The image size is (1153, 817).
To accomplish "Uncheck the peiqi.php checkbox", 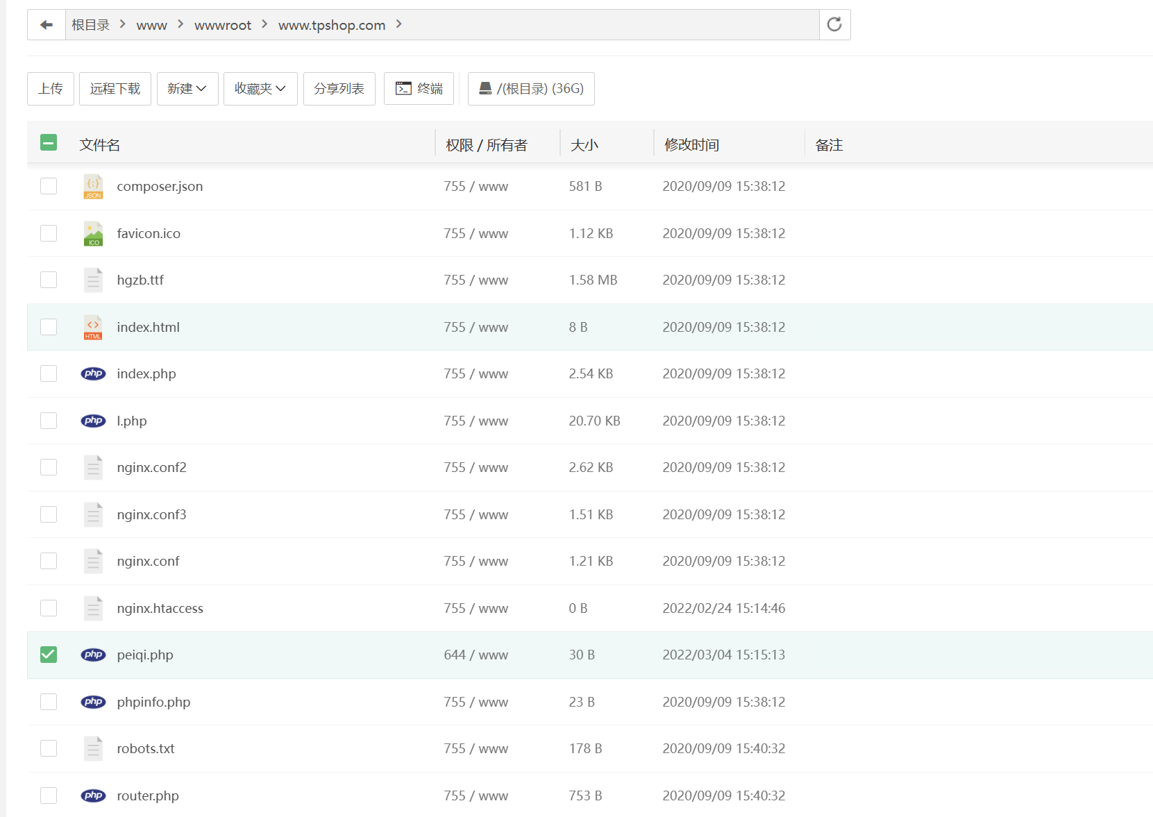I will pos(49,655).
